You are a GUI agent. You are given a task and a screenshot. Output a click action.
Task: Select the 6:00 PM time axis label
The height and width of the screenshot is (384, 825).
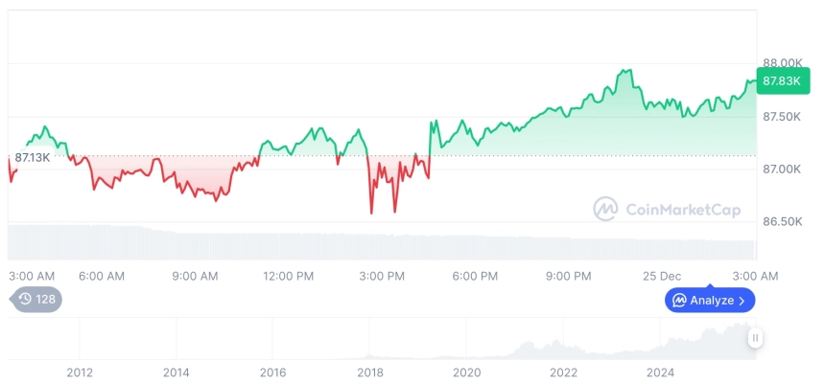(x=475, y=276)
